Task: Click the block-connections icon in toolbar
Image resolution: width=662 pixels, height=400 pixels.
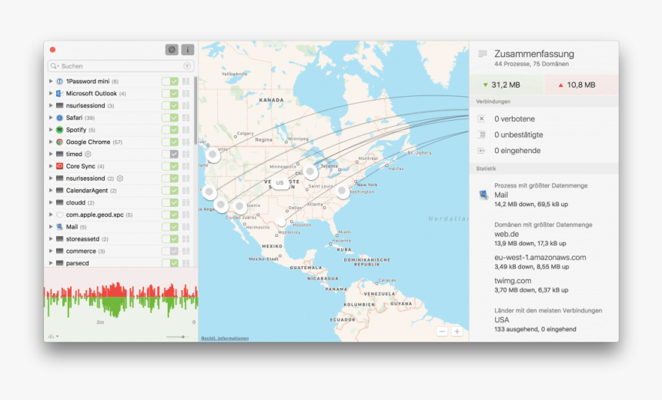Action: pyautogui.click(x=171, y=49)
